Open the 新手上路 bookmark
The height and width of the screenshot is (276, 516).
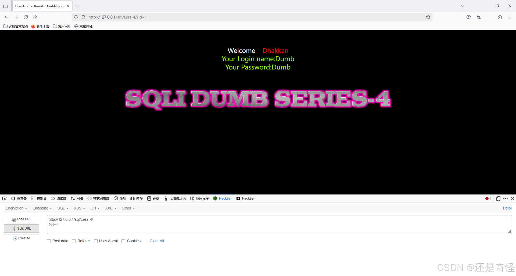[40, 26]
